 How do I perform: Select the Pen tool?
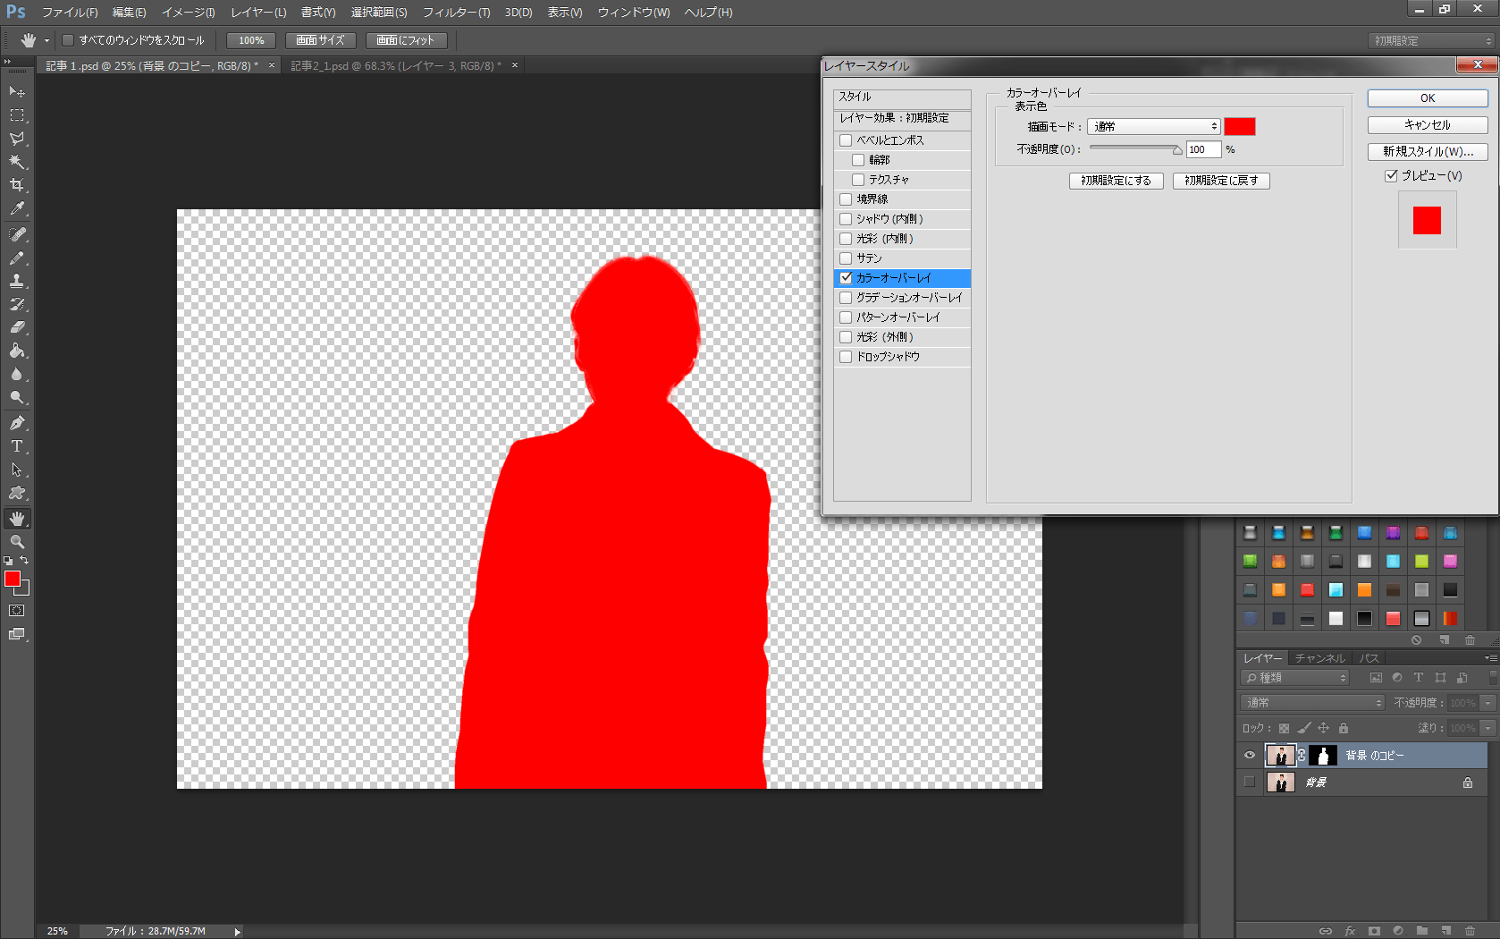click(17, 423)
